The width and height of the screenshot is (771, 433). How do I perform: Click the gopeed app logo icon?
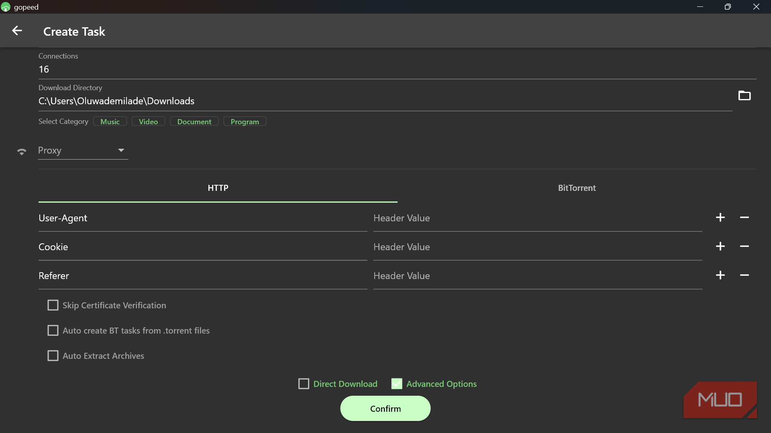click(6, 7)
